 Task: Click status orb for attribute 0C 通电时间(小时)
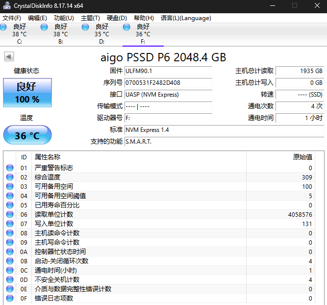pos(10,270)
